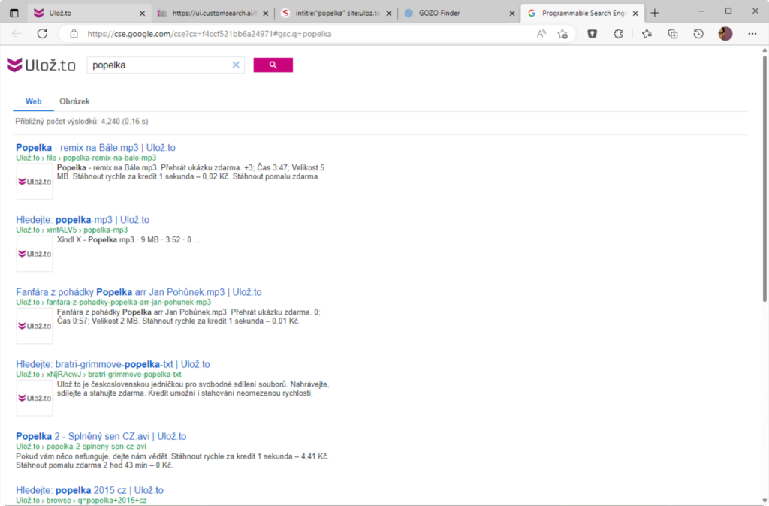Viewport: 769px width, 506px height.
Task: Open the tab actions menu icon
Action: tap(14, 14)
